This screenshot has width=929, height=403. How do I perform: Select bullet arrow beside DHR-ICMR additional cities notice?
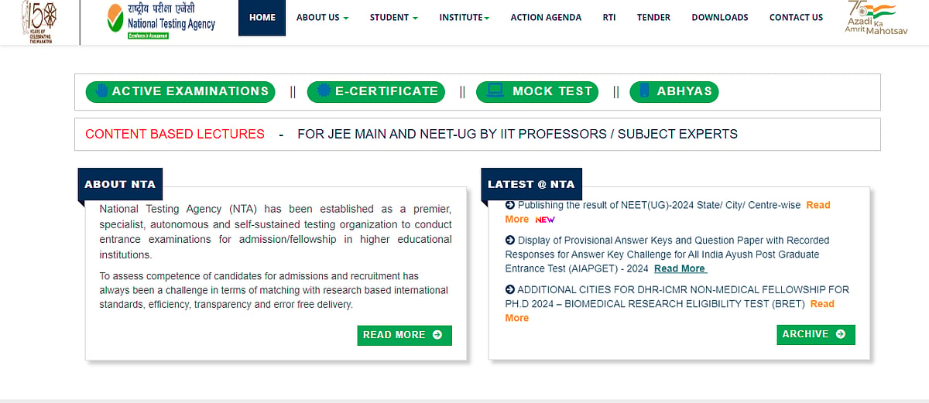(510, 290)
